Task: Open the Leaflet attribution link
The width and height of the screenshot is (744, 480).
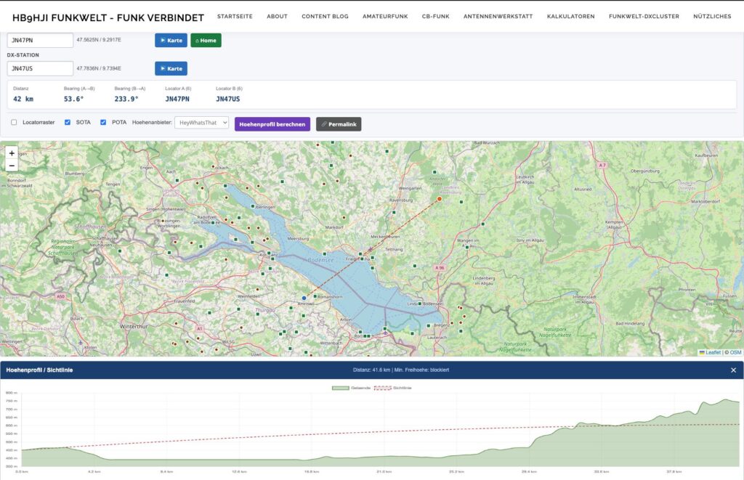Action: 713,352
